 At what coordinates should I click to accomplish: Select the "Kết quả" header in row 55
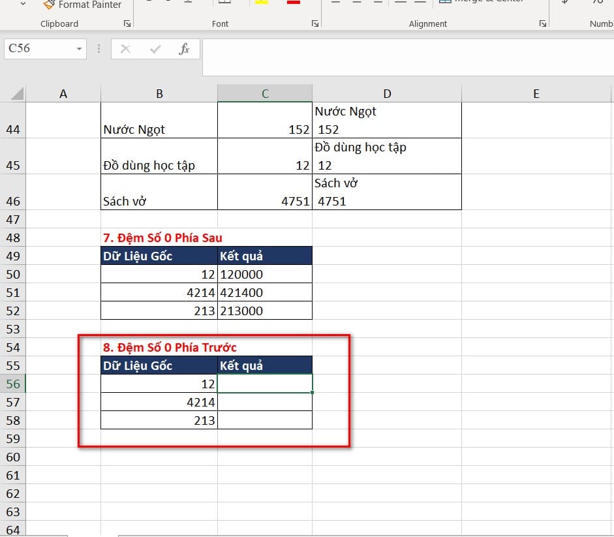pos(265,365)
